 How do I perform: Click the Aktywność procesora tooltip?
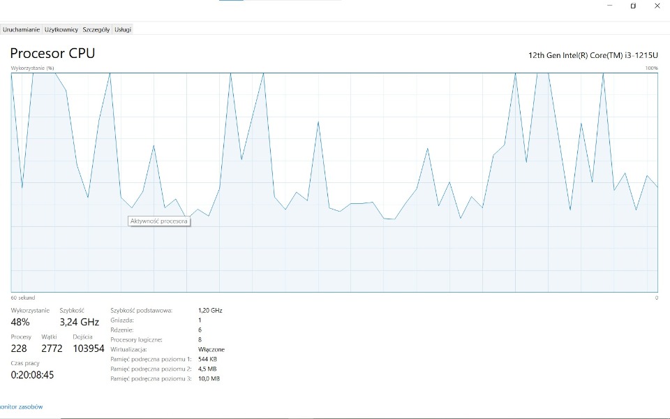tap(159, 221)
